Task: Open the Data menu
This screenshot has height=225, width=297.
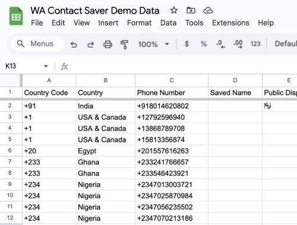Action: [168, 23]
